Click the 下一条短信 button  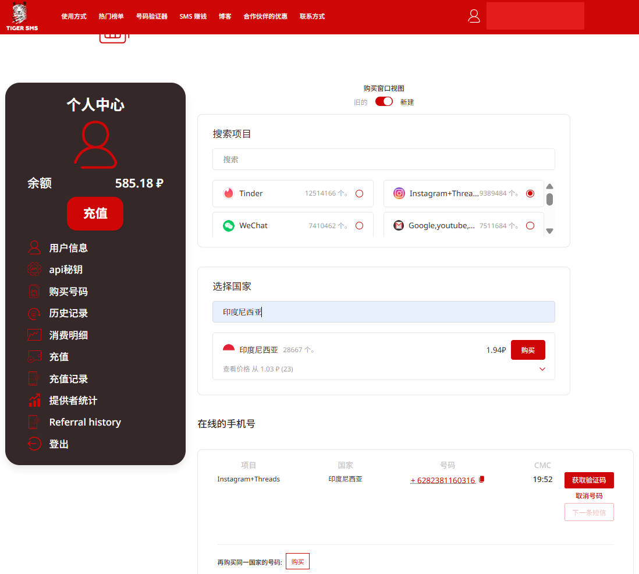(x=589, y=512)
